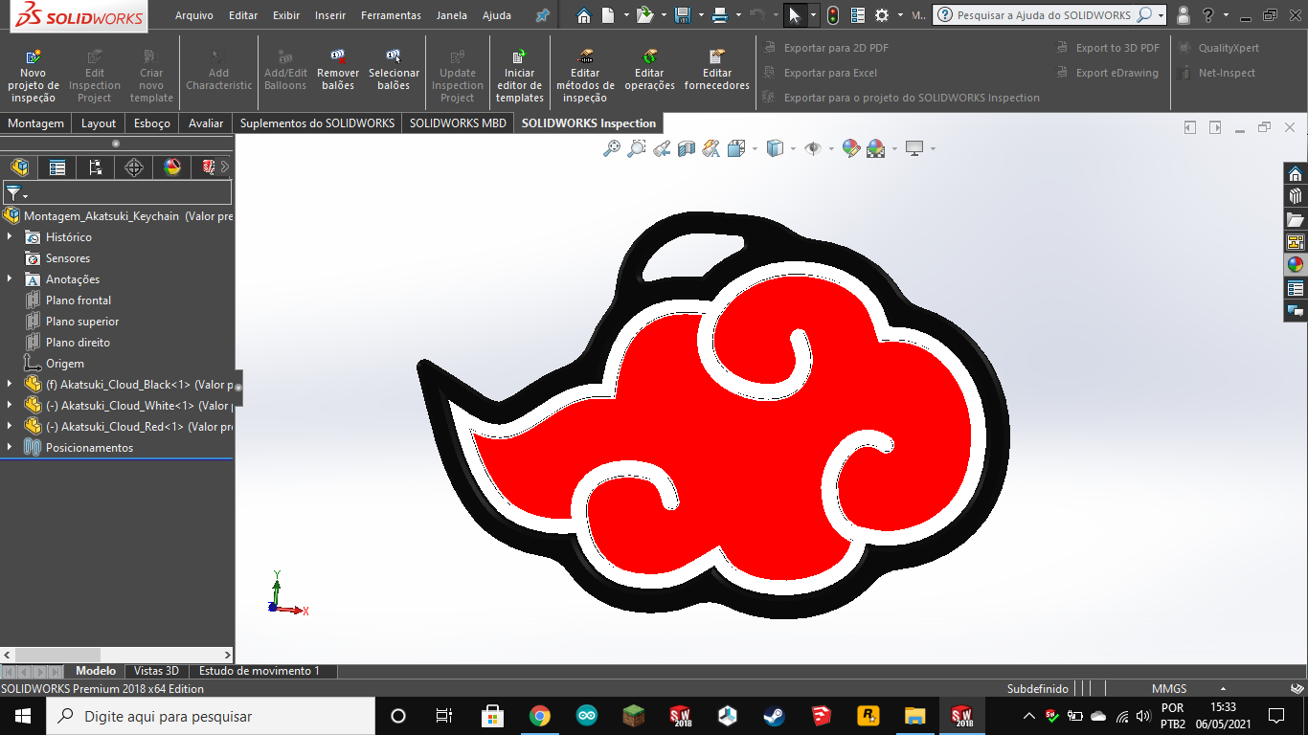Toggle the Section View tool

tap(686, 148)
